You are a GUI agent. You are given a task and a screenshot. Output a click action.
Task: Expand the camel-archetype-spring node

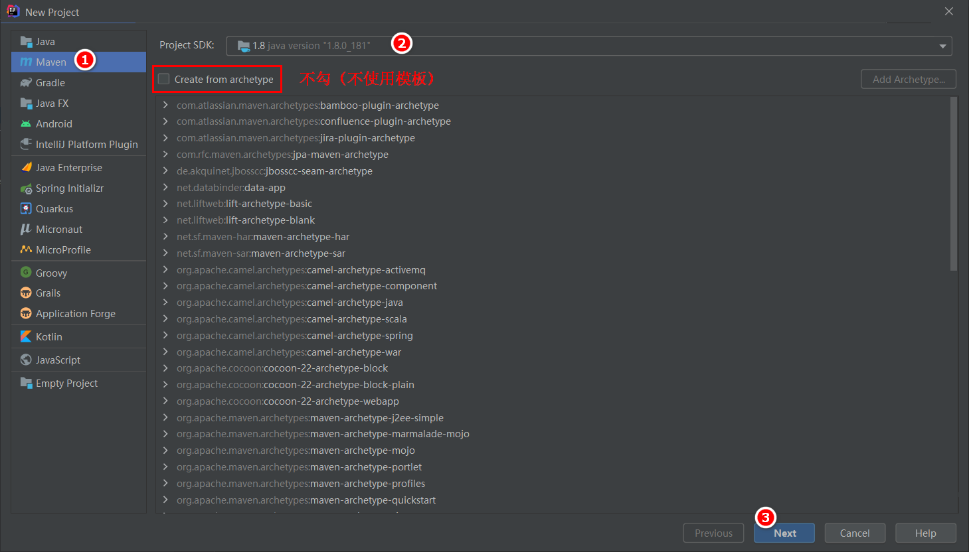tap(165, 336)
